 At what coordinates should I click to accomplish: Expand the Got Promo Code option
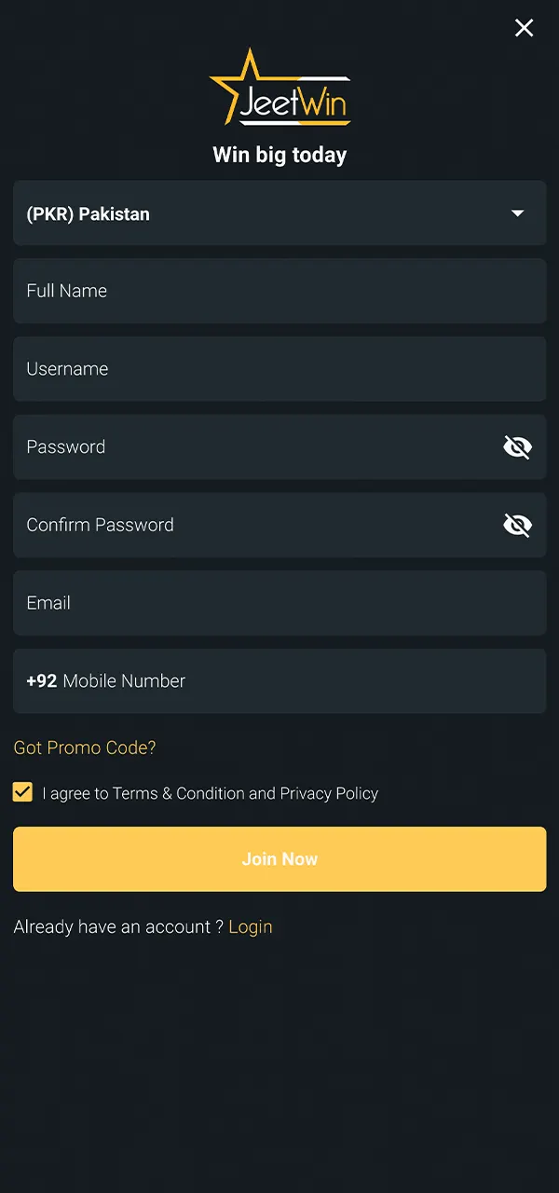pos(85,747)
